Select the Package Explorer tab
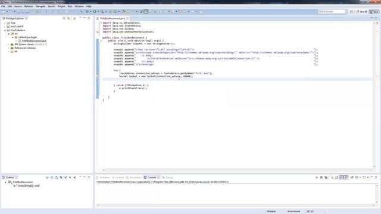Screen dimensions: 381x214 click(14, 18)
